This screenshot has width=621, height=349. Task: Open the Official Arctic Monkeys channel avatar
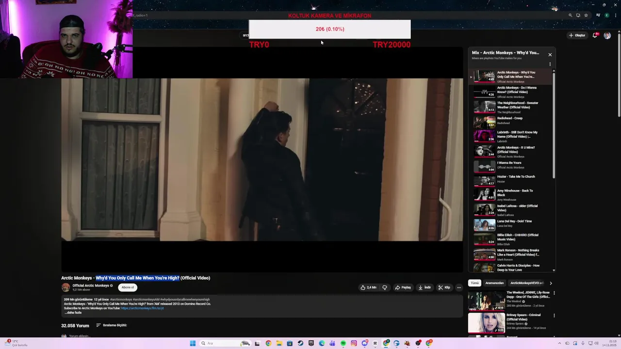(x=65, y=287)
